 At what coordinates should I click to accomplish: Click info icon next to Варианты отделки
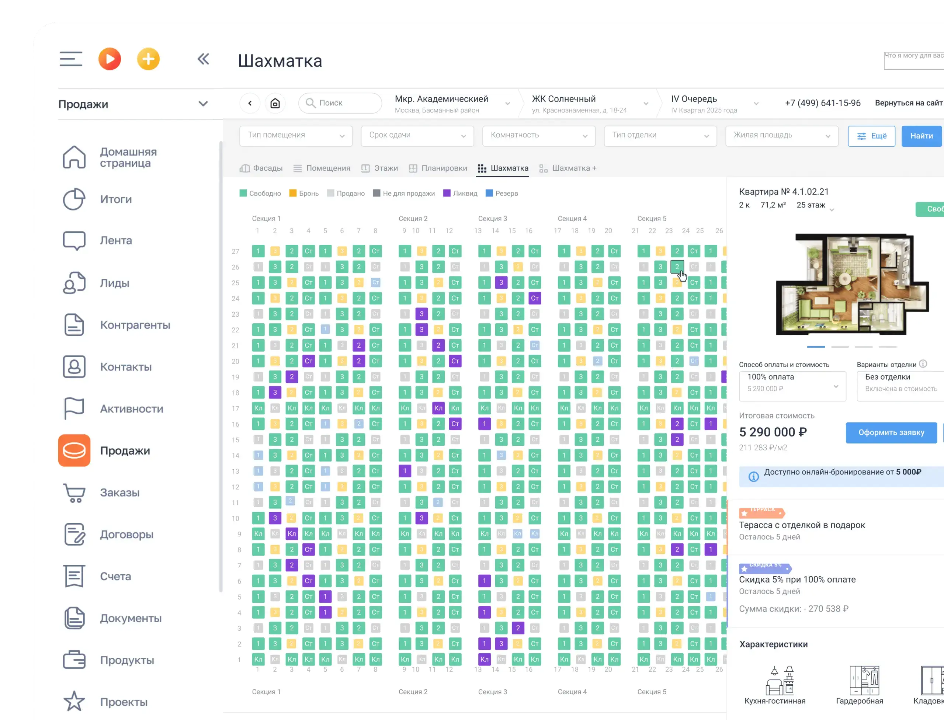coord(923,364)
